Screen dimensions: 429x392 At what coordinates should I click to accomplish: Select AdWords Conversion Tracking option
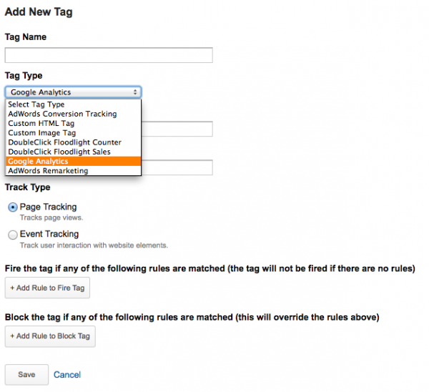click(74, 114)
